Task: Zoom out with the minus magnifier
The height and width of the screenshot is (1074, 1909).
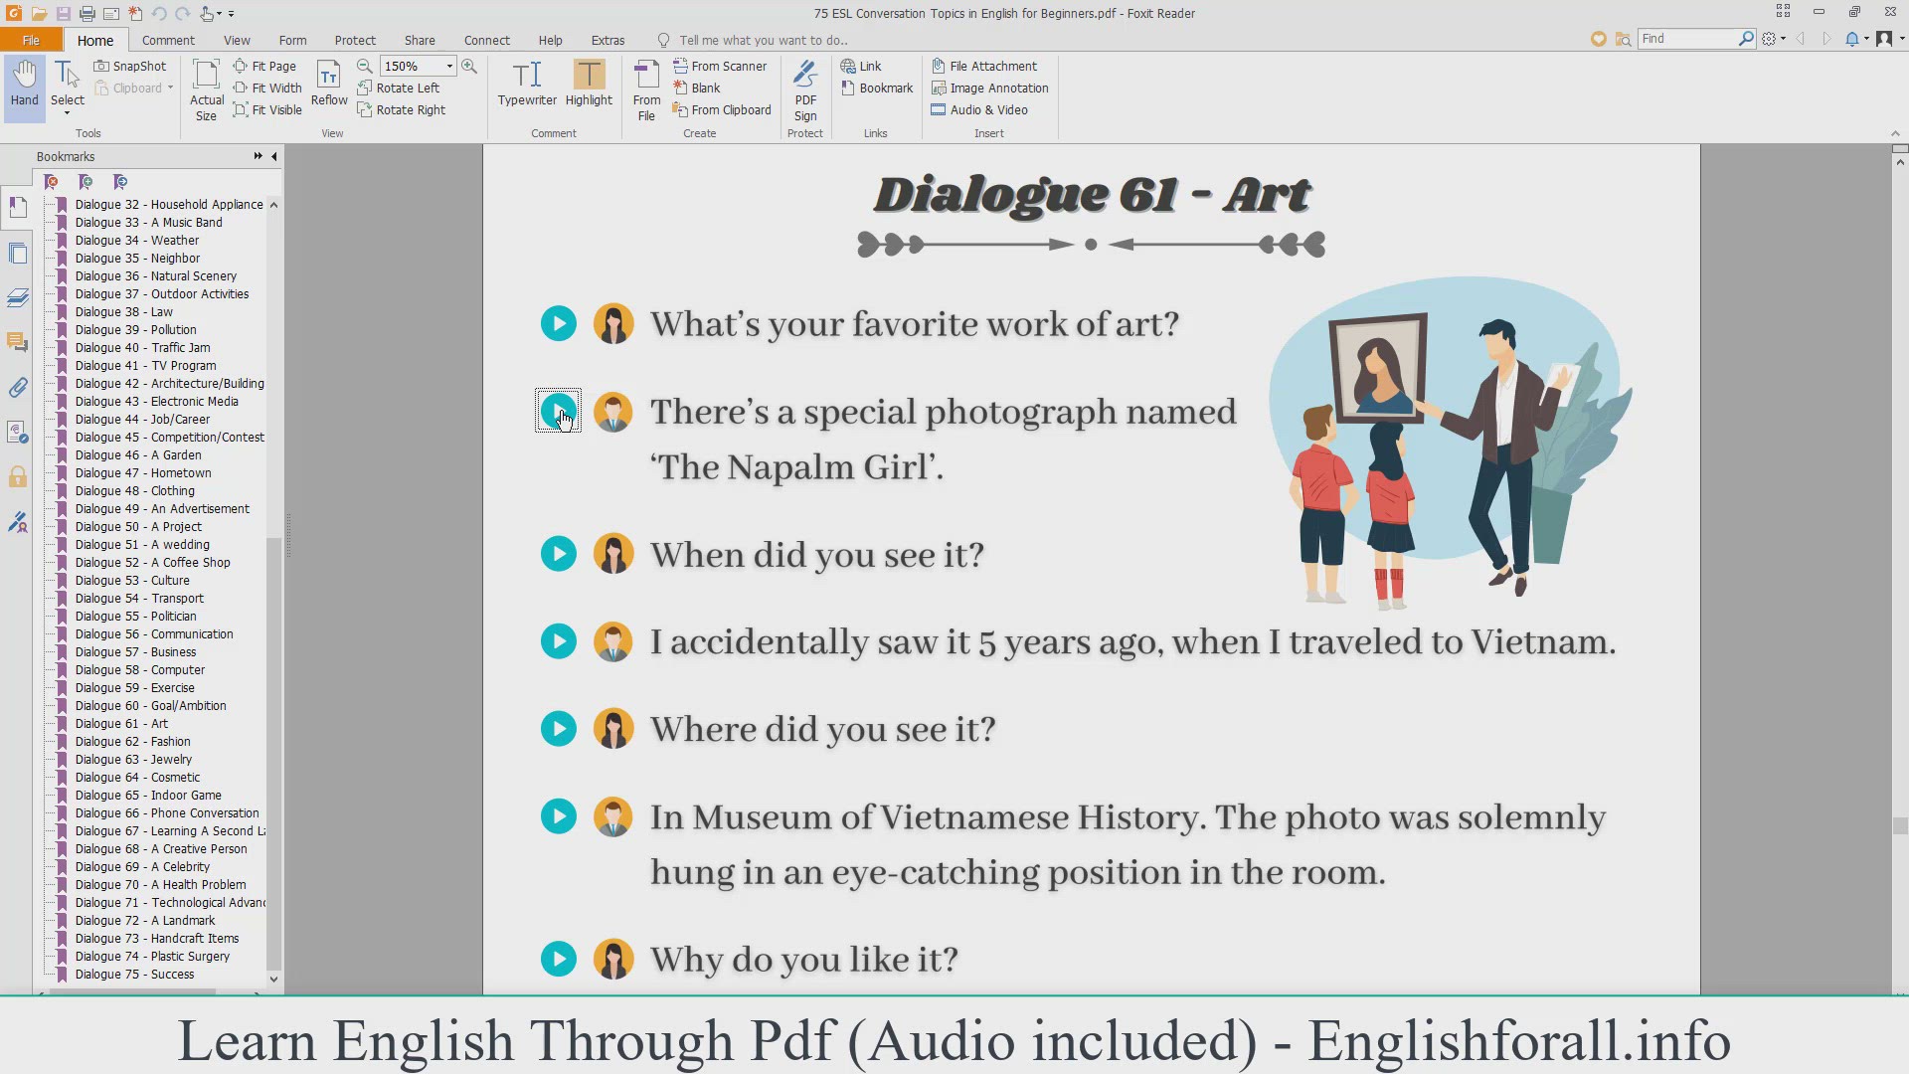Action: click(365, 66)
